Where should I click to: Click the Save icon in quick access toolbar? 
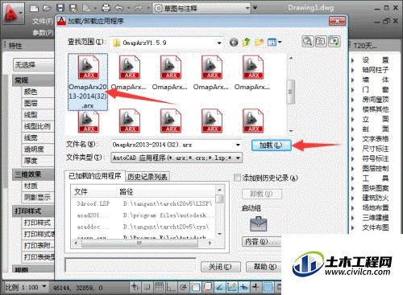tap(60, 8)
